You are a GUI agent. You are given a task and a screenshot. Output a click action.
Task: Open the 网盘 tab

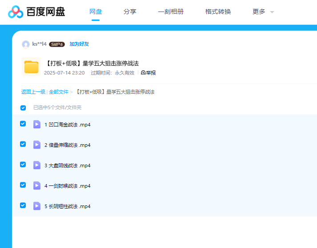96,12
